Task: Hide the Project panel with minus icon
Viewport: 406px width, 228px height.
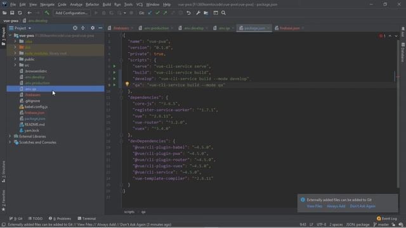Action: (x=100, y=28)
